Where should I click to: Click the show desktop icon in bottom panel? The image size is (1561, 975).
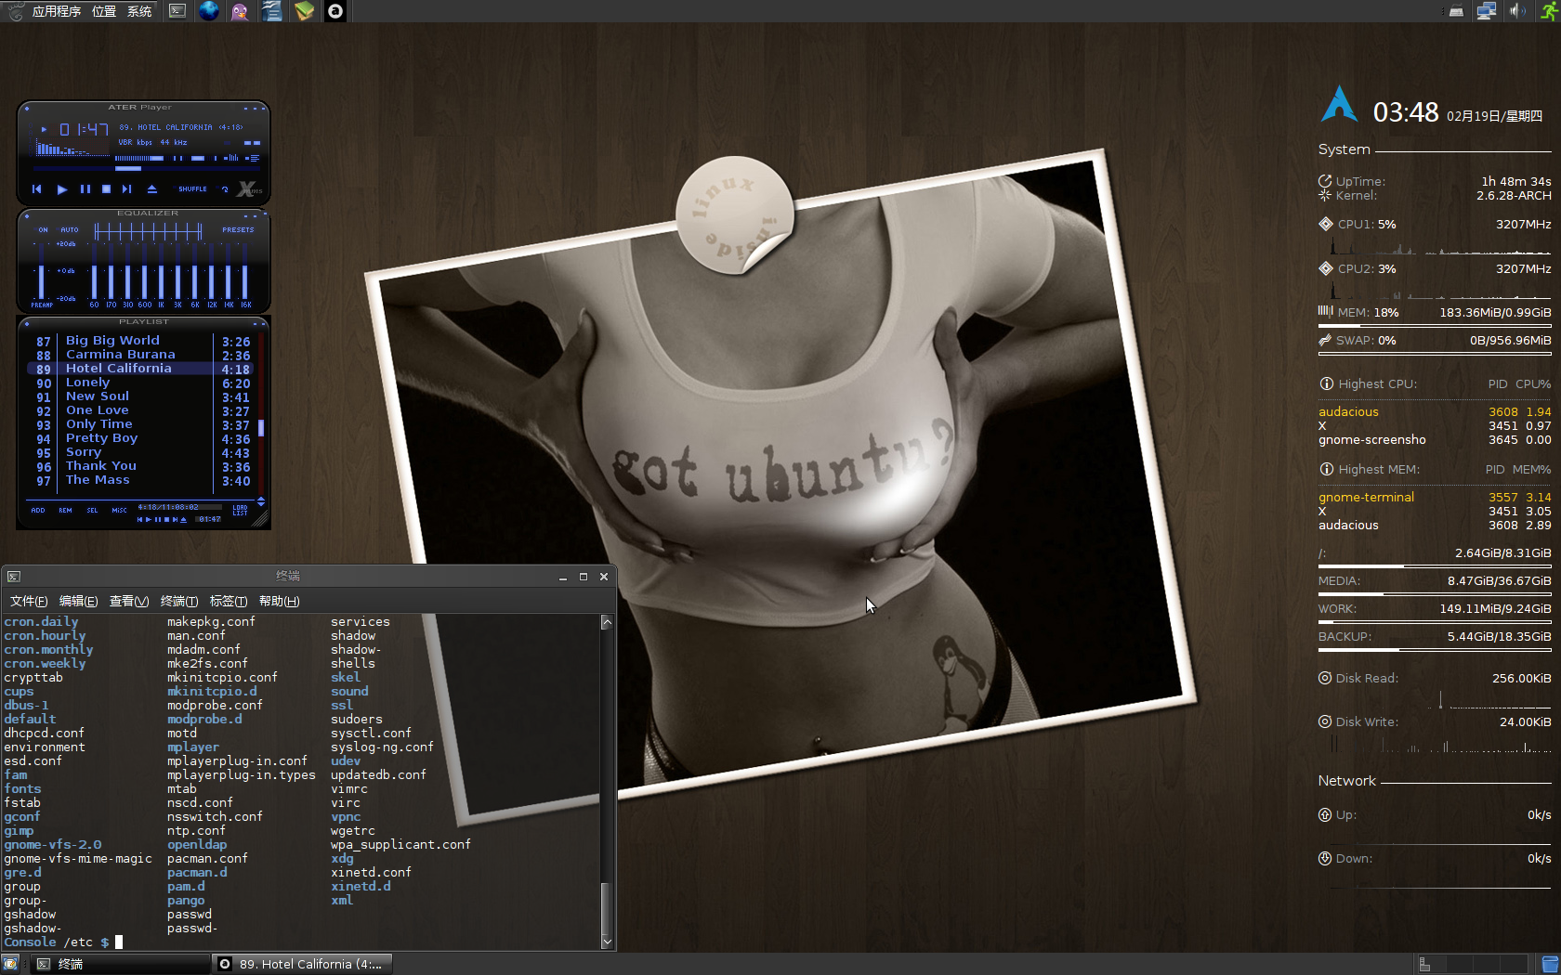pos(10,964)
